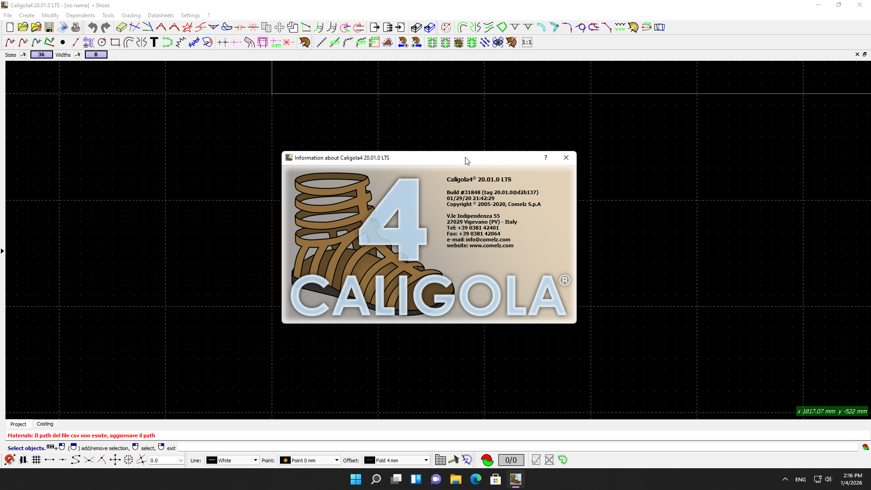The height and width of the screenshot is (490, 871).
Task: Click the Undo arrow icon
Action: point(93,28)
